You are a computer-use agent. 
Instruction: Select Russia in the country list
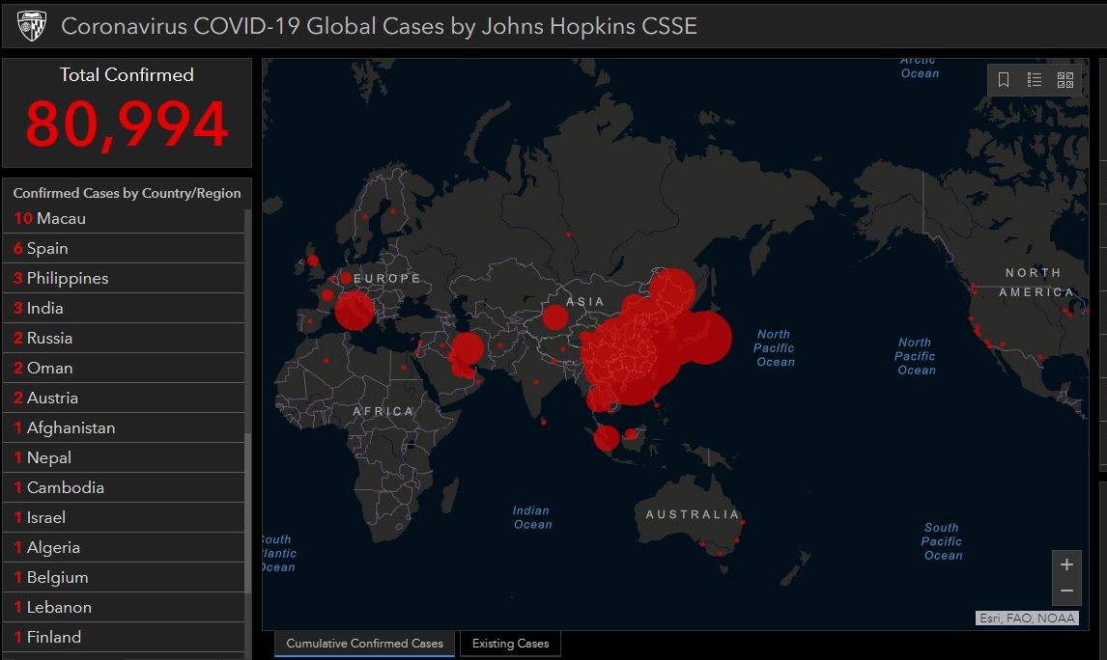click(124, 338)
